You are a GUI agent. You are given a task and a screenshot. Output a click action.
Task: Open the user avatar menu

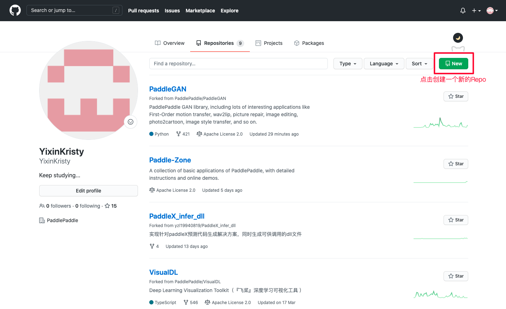(x=492, y=11)
